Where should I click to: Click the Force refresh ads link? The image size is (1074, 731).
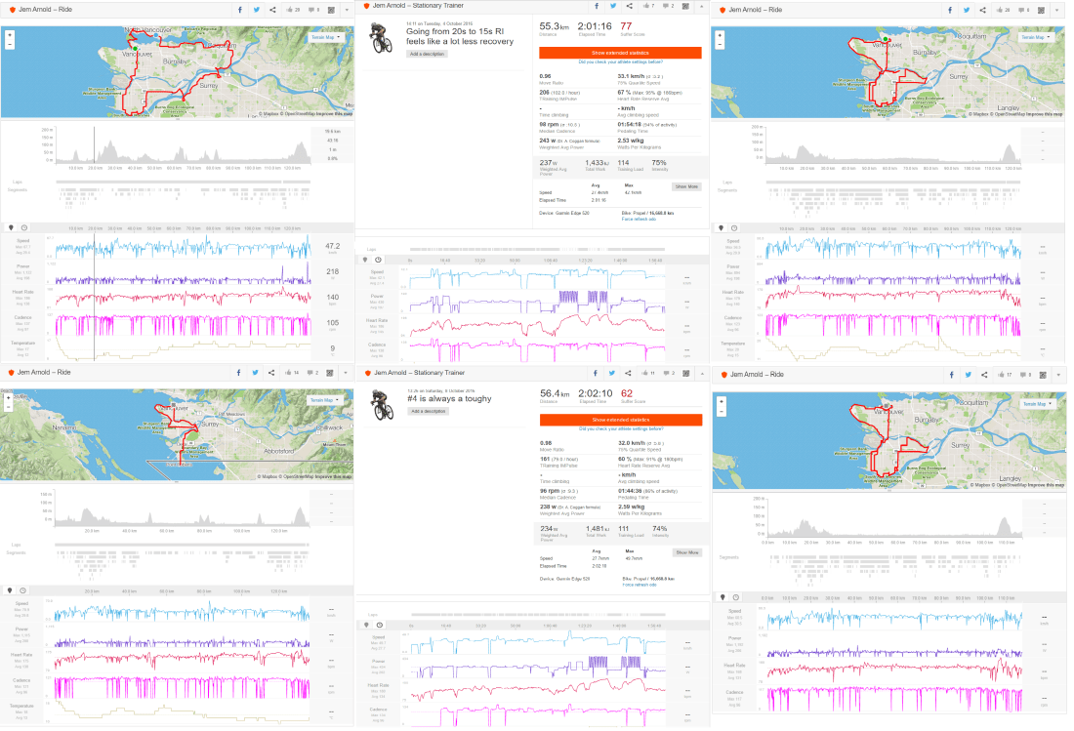(x=639, y=219)
